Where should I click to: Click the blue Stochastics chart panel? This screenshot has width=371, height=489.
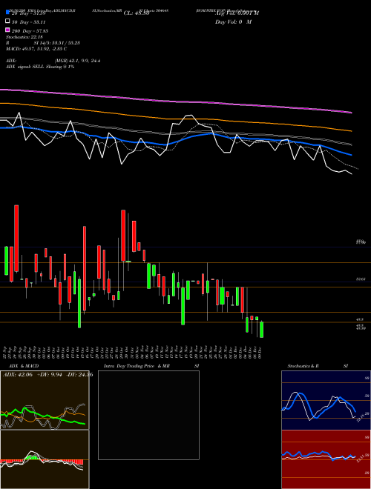click(x=326, y=400)
